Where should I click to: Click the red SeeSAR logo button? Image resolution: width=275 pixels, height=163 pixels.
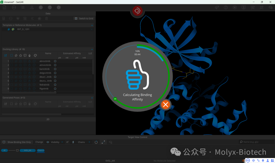coord(137,11)
